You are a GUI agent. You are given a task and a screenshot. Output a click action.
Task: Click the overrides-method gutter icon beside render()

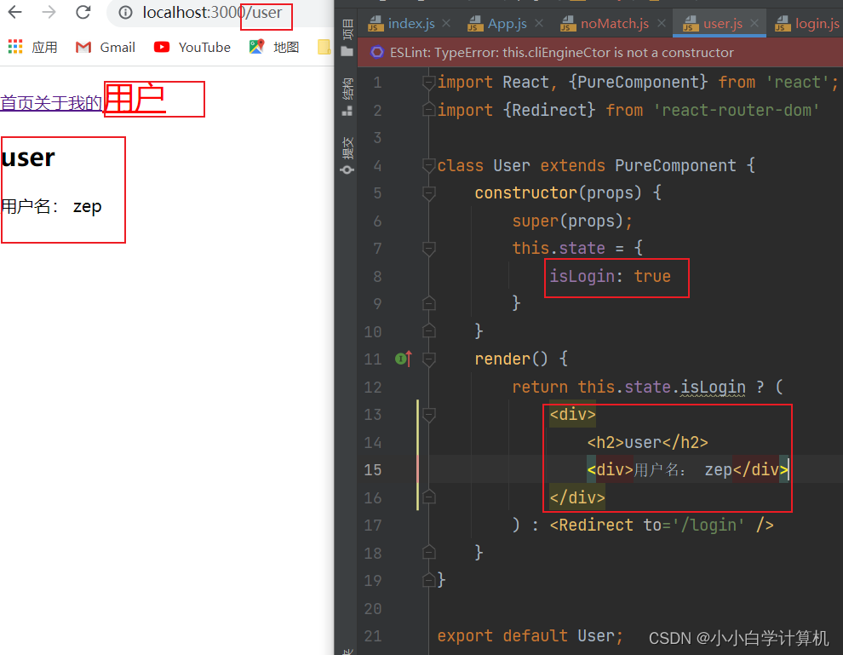coord(402,359)
